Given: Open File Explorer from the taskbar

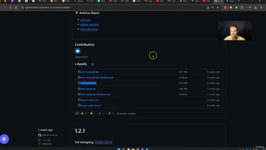Looking at the screenshot, I should coord(133,149).
